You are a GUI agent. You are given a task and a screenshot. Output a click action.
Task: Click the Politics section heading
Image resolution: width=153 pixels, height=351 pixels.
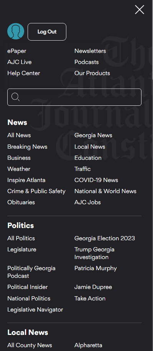click(x=21, y=225)
